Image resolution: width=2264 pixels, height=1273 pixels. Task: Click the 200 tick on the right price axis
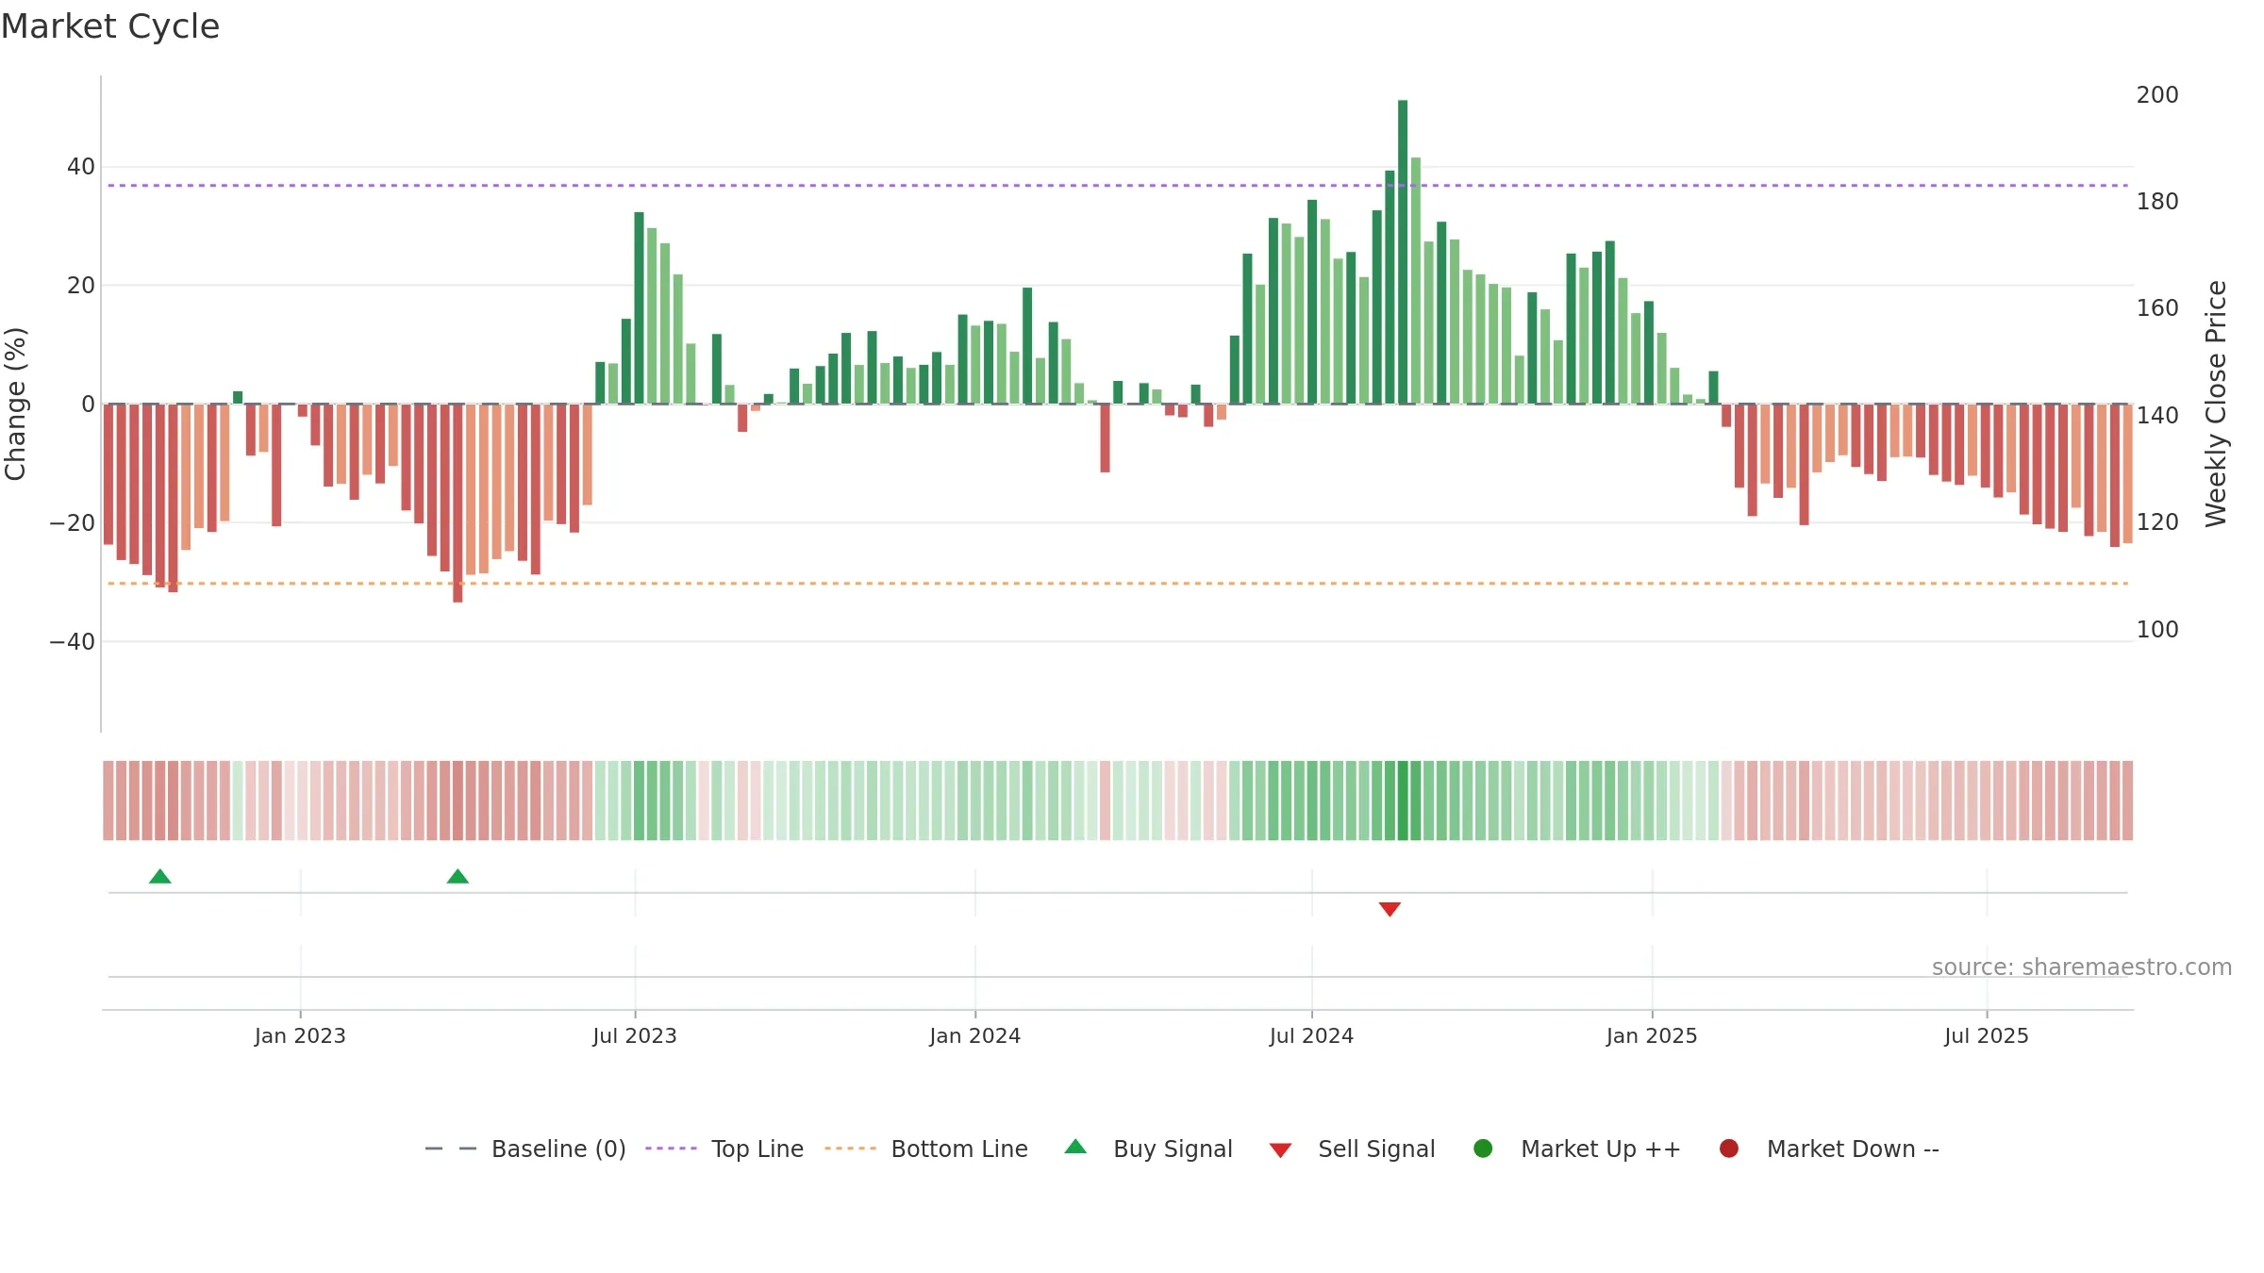[2157, 95]
